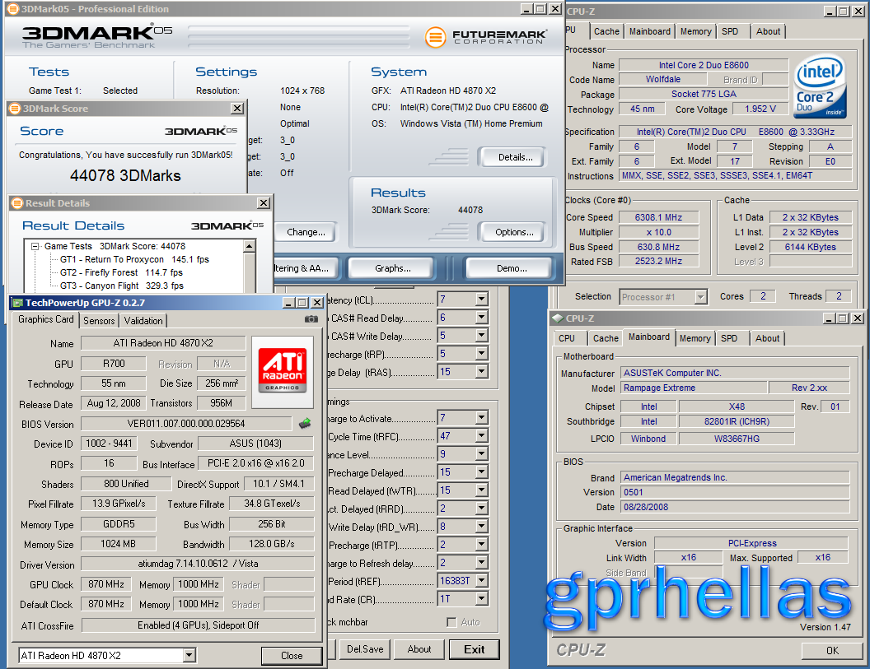Click the GPU Clock 870 MHz field
This screenshot has width=870, height=669.
[x=106, y=584]
